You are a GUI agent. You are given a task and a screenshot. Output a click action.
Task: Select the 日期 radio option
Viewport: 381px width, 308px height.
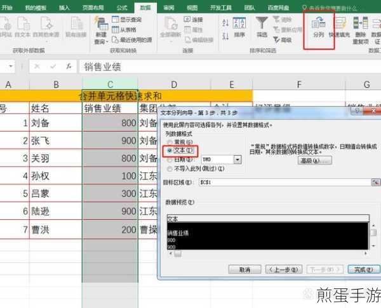170,160
